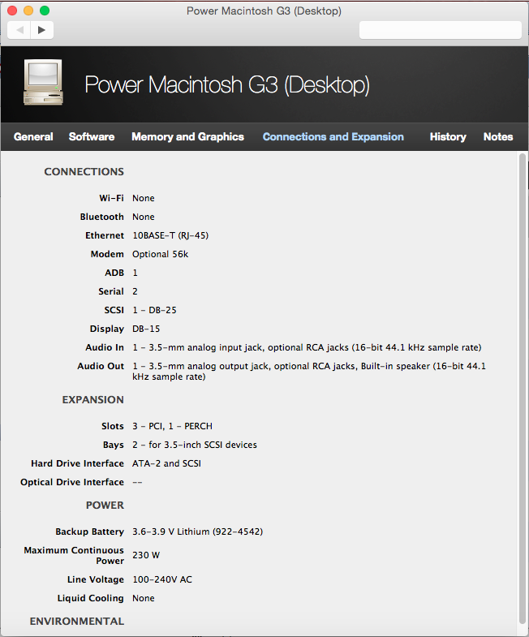Click the vertical scrollbar thumb

(x=523, y=390)
